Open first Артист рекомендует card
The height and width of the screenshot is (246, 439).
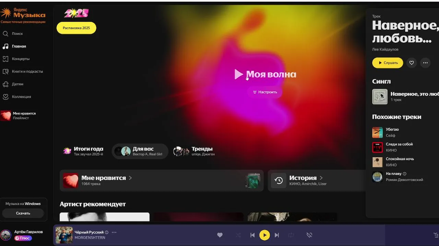click(105, 217)
